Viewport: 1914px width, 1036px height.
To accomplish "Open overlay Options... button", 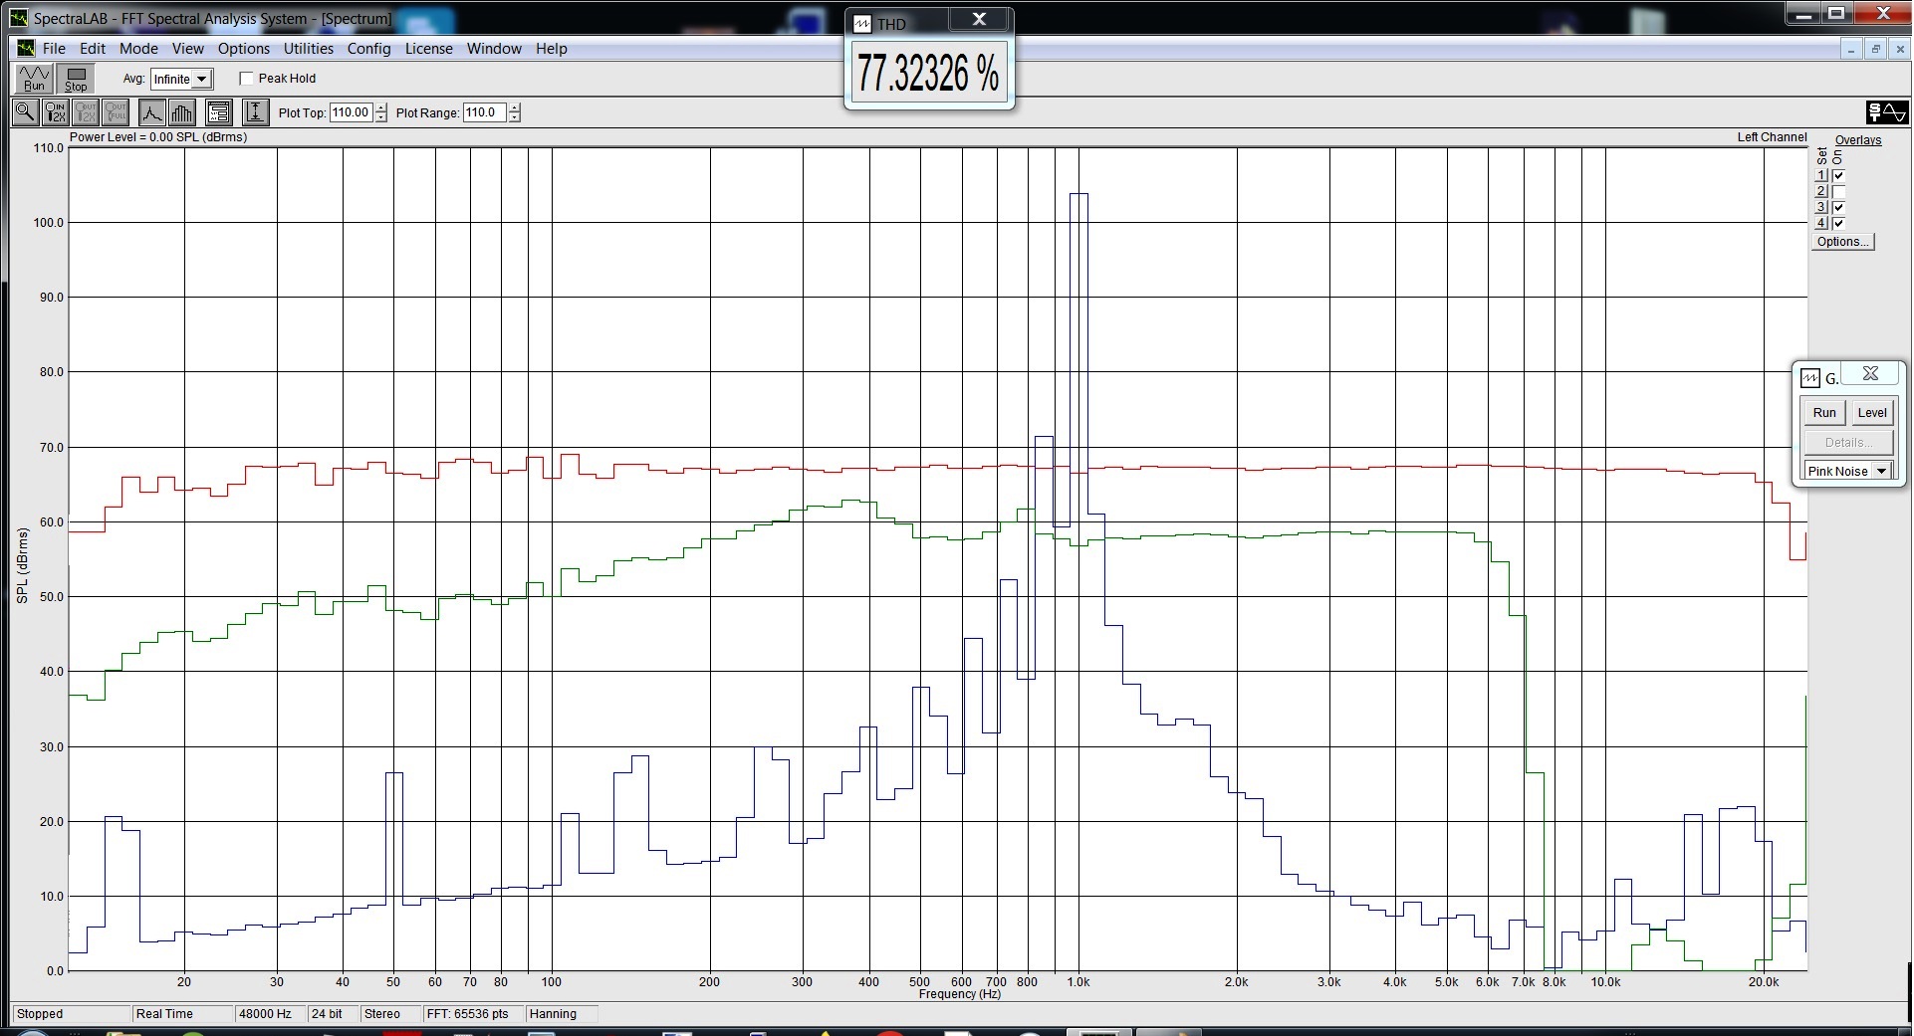I will [1842, 242].
